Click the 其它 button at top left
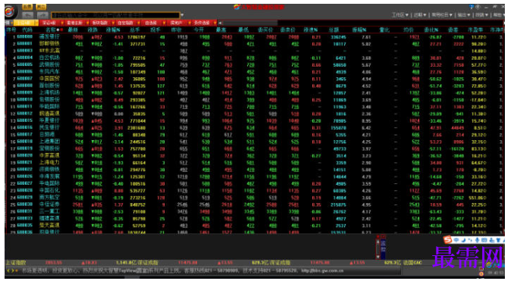517x281 pixels. click(40, 7)
